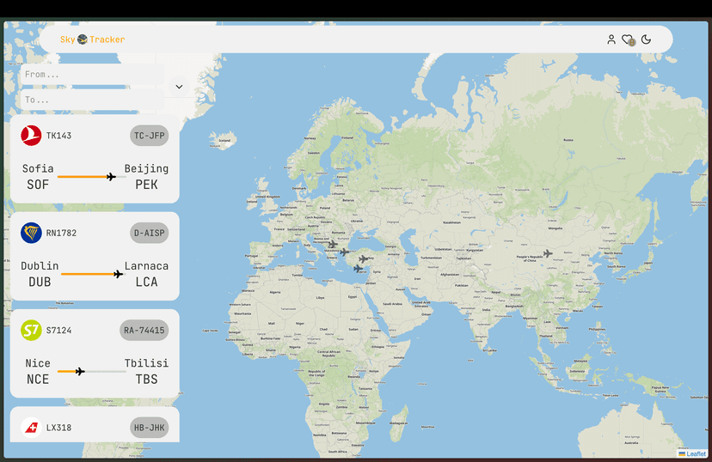
Task: Click the Ryanair logo on RN1782
Action: [x=31, y=233]
